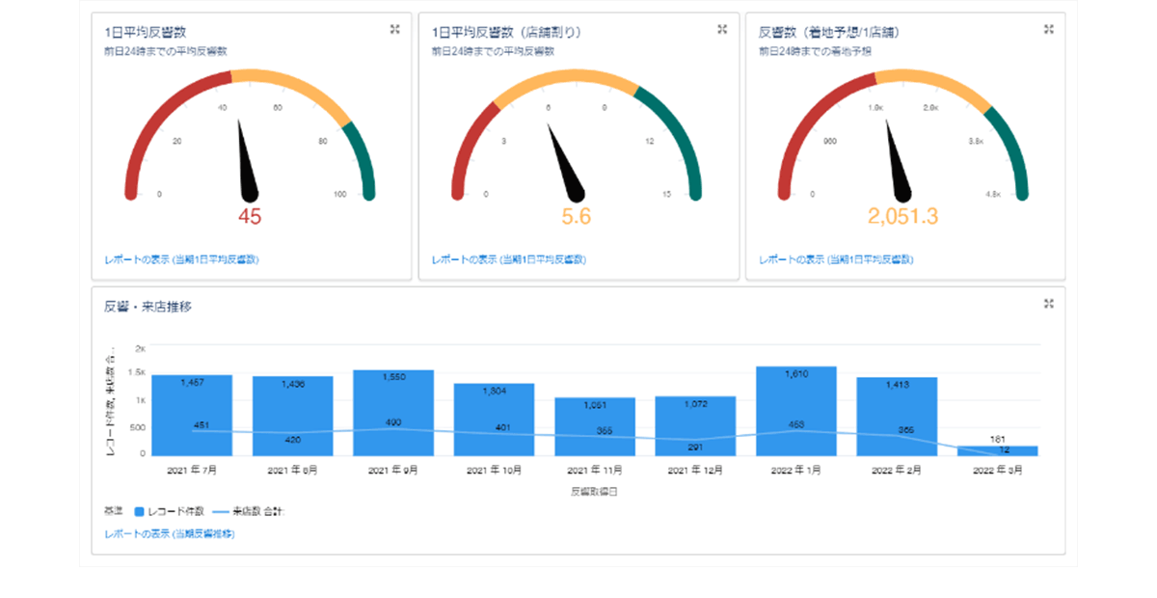The image size is (1157, 598).
Task: Open report link under 店舗割り gauge
Action: pos(508,259)
